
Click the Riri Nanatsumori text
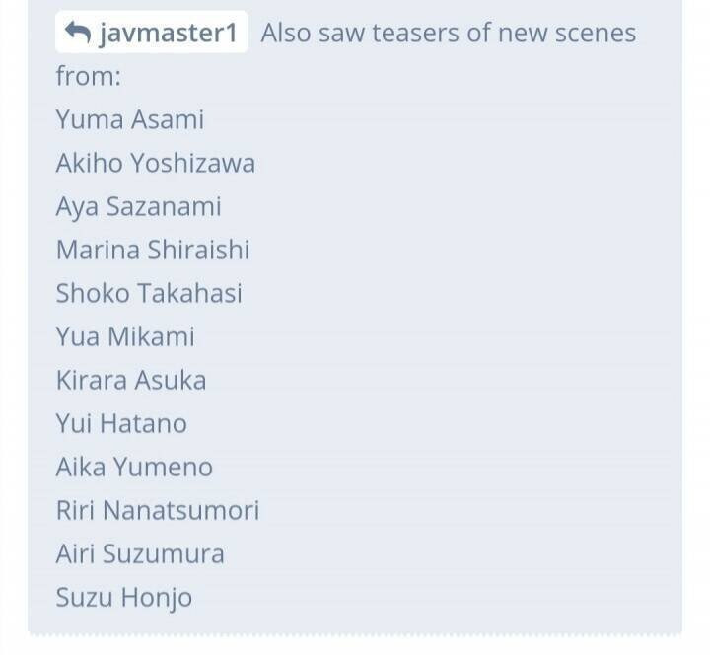click(158, 511)
